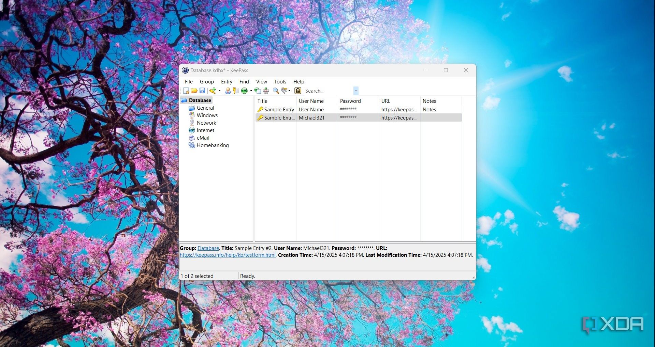Copy the password with the key-and-sheet icon
This screenshot has width=655, height=347.
[236, 91]
